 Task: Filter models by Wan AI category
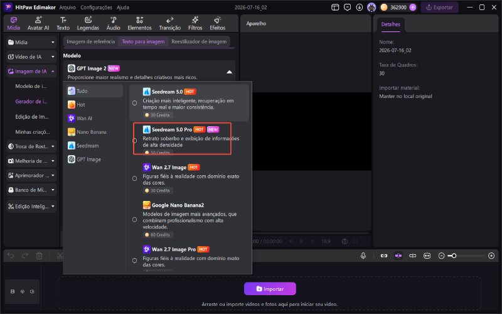(x=95, y=119)
